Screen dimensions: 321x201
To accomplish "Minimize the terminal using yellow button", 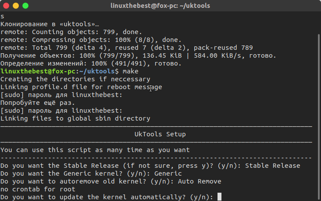I will 16,6.
